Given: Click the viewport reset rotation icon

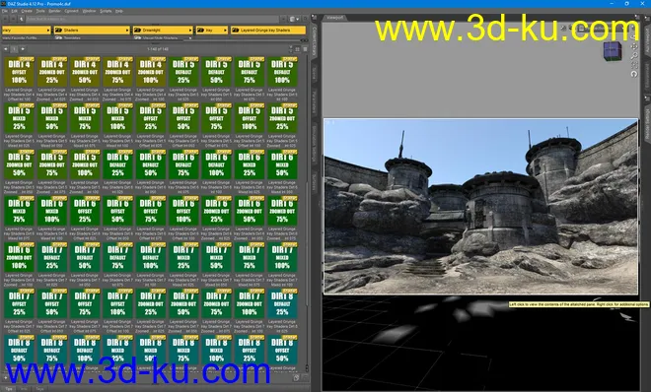Looking at the screenshot, I should pos(634,74).
